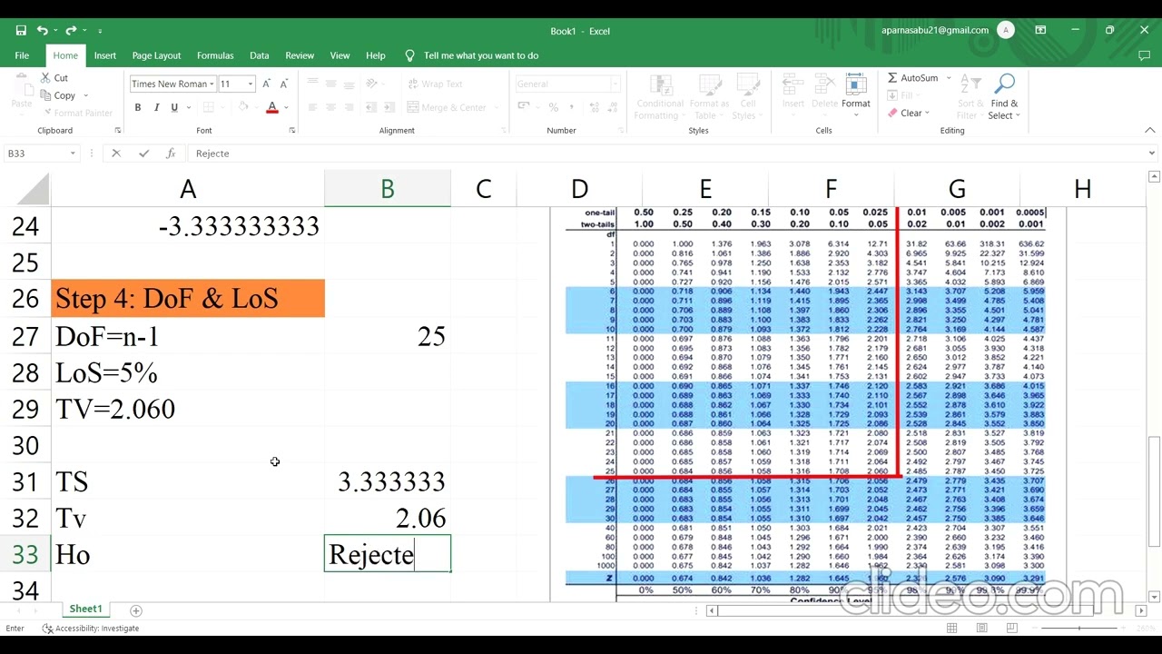Toggle italic formatting
Image resolution: width=1162 pixels, height=654 pixels.
[x=156, y=107]
